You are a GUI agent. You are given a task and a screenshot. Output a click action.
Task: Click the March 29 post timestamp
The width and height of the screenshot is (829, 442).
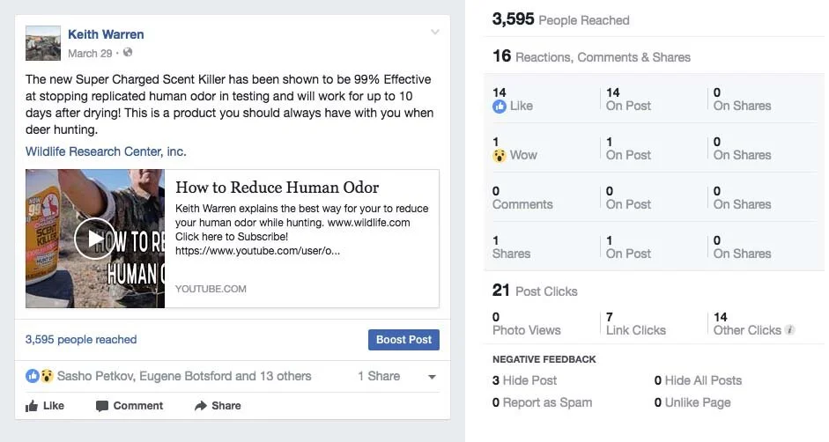coord(90,54)
